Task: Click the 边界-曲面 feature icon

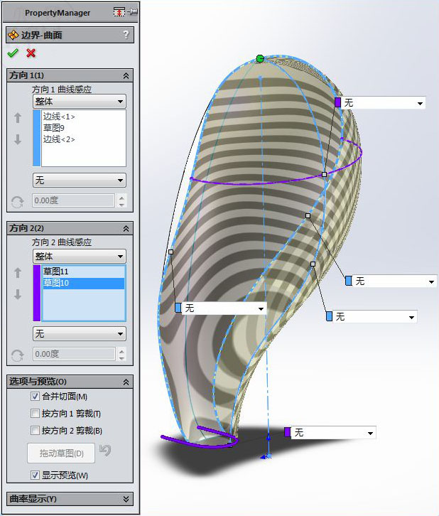Action: pos(13,35)
